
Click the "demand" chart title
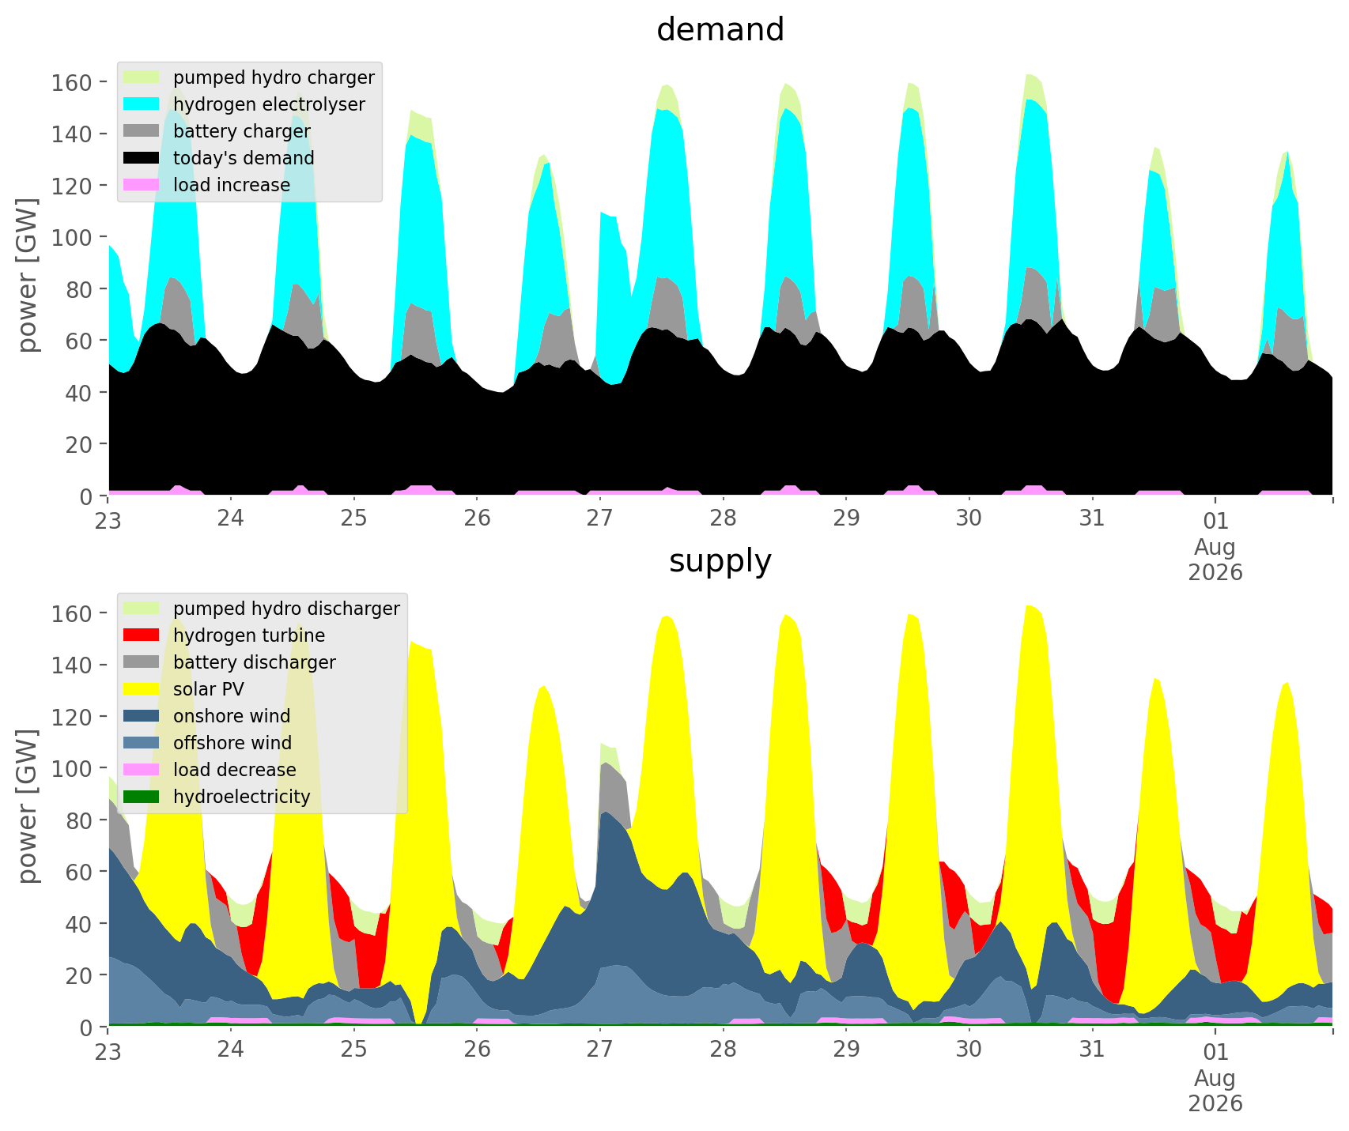pyautogui.click(x=720, y=30)
